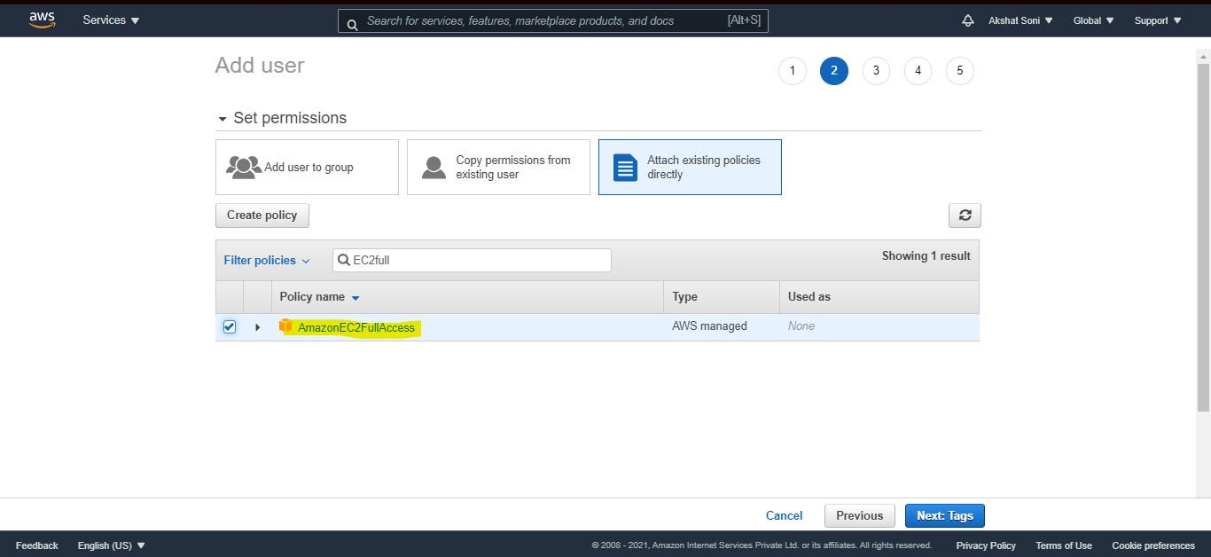Click the Create policy button
The image size is (1211, 557).
(x=262, y=216)
